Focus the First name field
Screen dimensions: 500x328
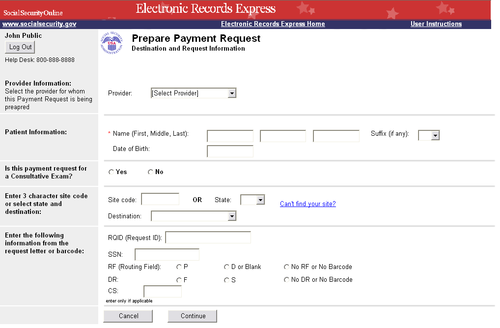[x=230, y=136]
